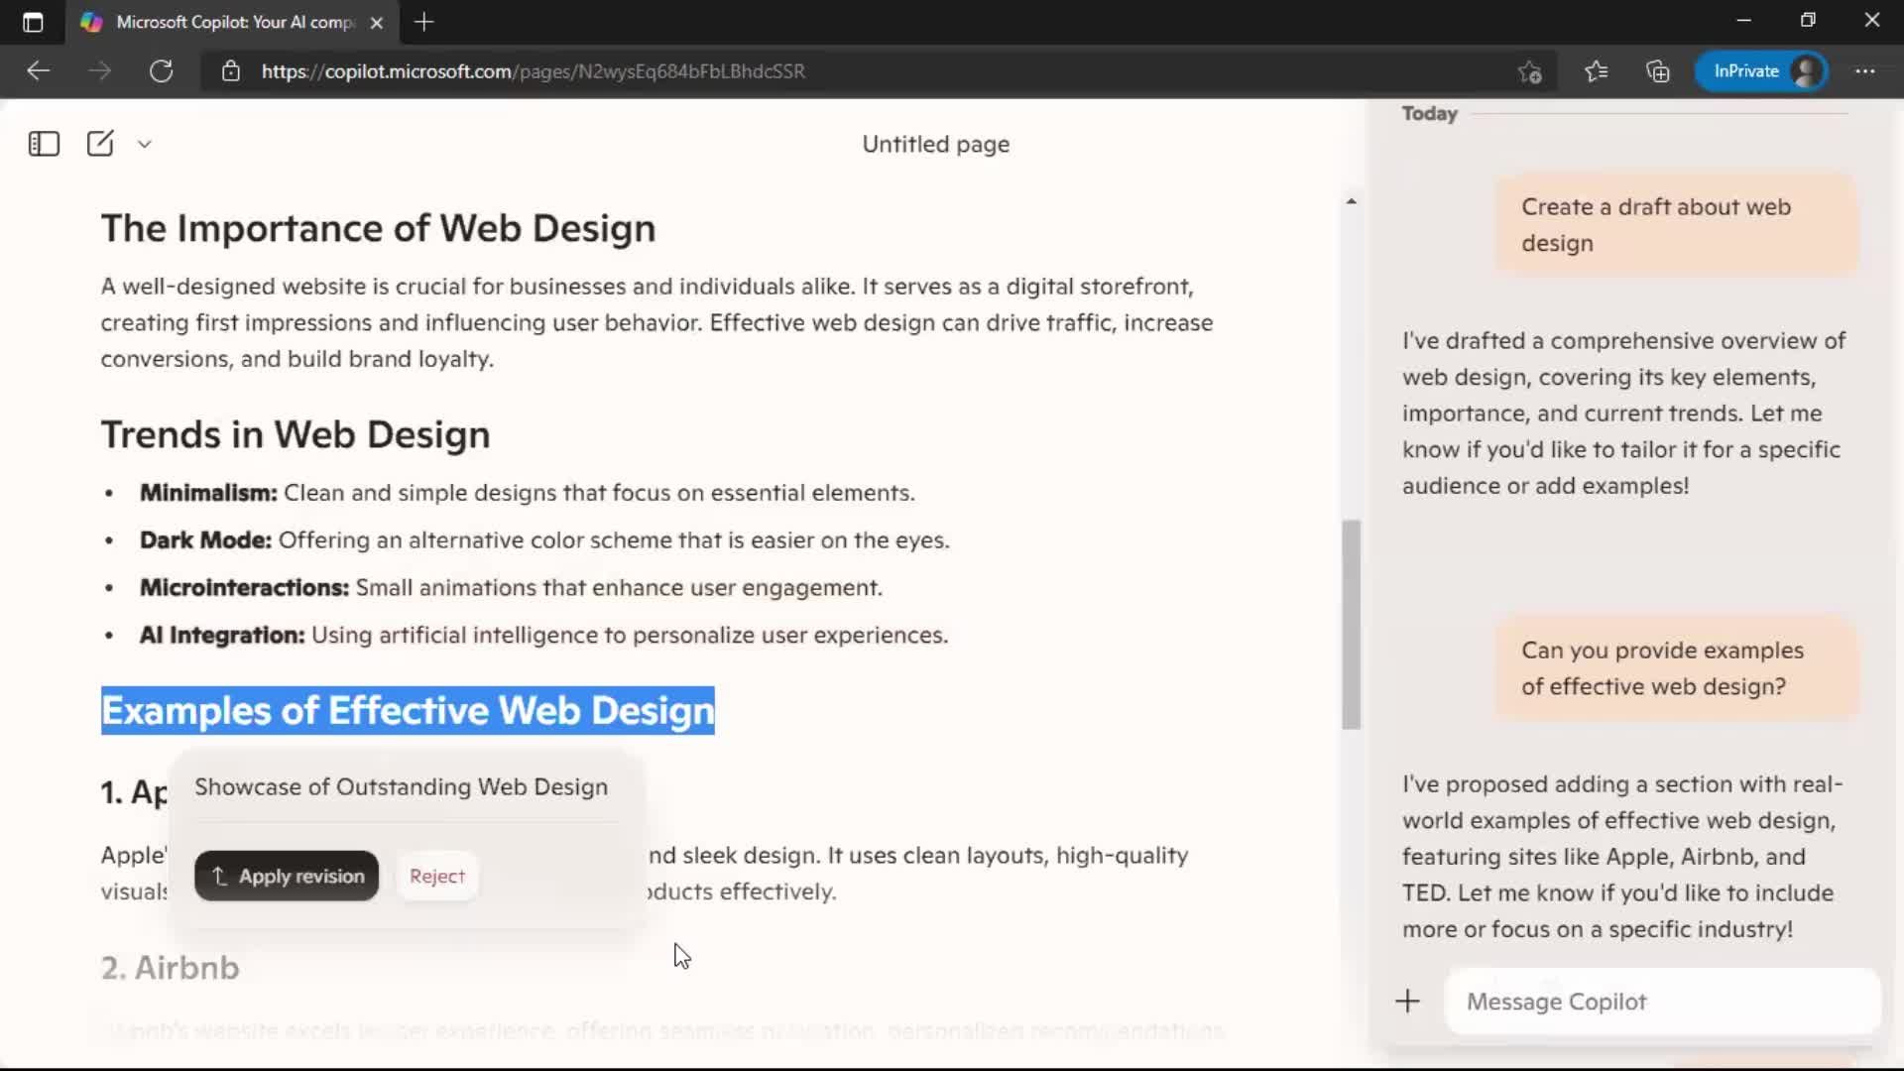This screenshot has height=1071, width=1904.
Task: Click Copilot reply about real-world examples
Action: click(x=1621, y=857)
